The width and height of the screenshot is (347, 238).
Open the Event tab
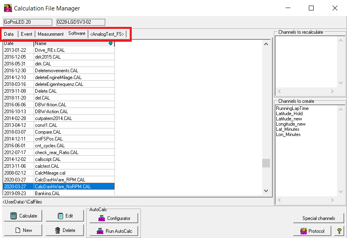(27, 34)
